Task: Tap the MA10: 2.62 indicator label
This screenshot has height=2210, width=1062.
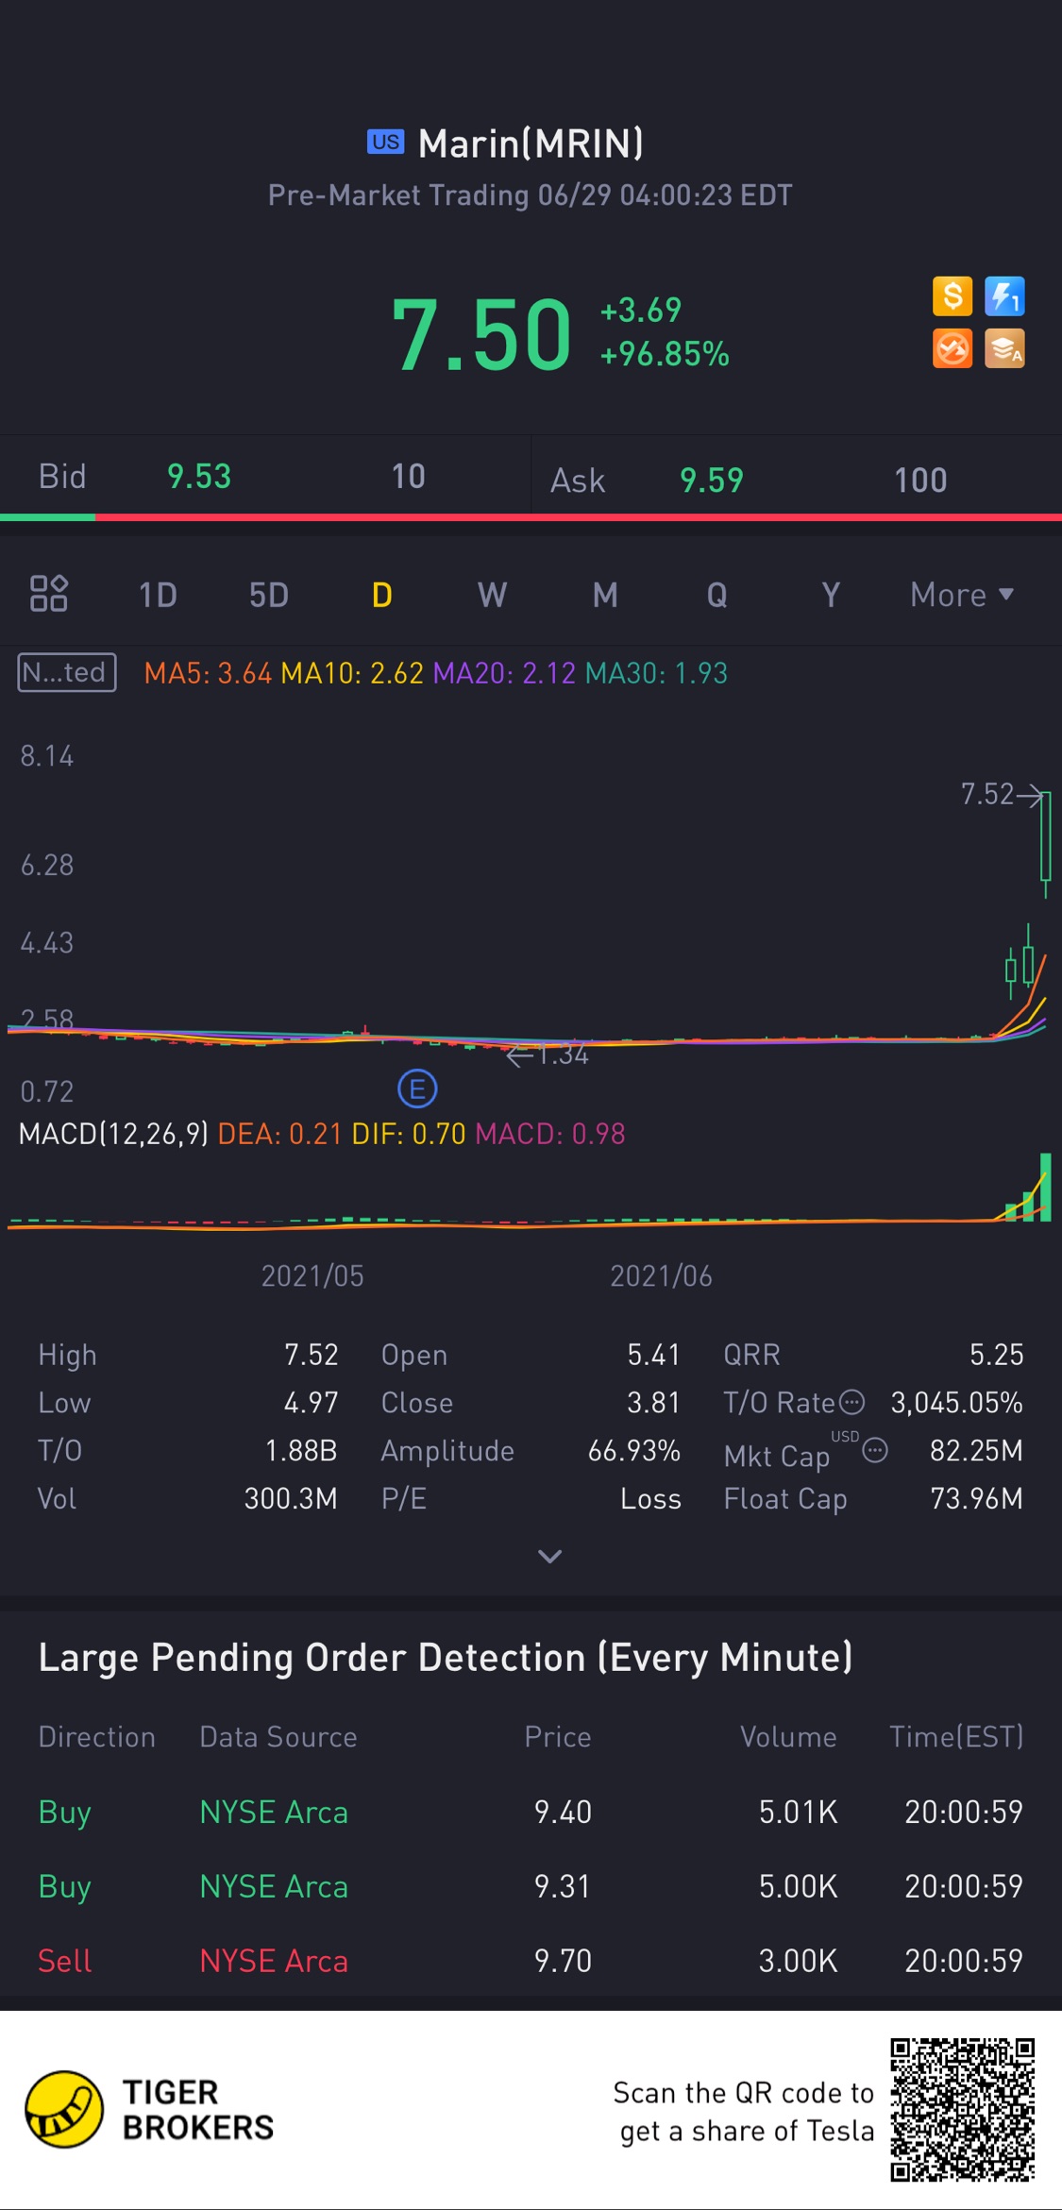Action: pos(352,673)
